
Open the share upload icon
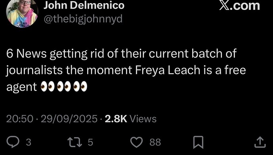pos(260,142)
